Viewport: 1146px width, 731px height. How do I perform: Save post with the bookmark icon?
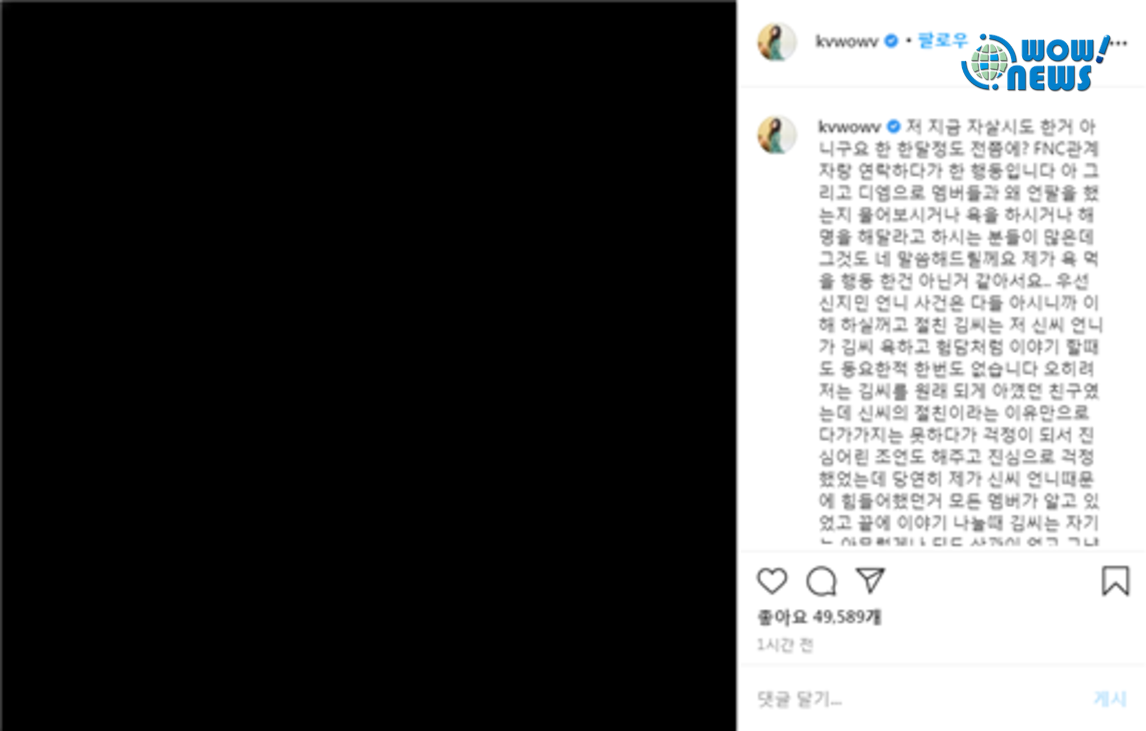pos(1115,581)
